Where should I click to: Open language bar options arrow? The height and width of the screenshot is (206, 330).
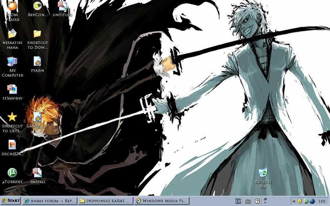pos(265,203)
